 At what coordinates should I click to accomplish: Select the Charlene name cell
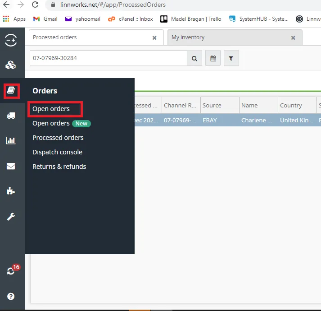258,121
